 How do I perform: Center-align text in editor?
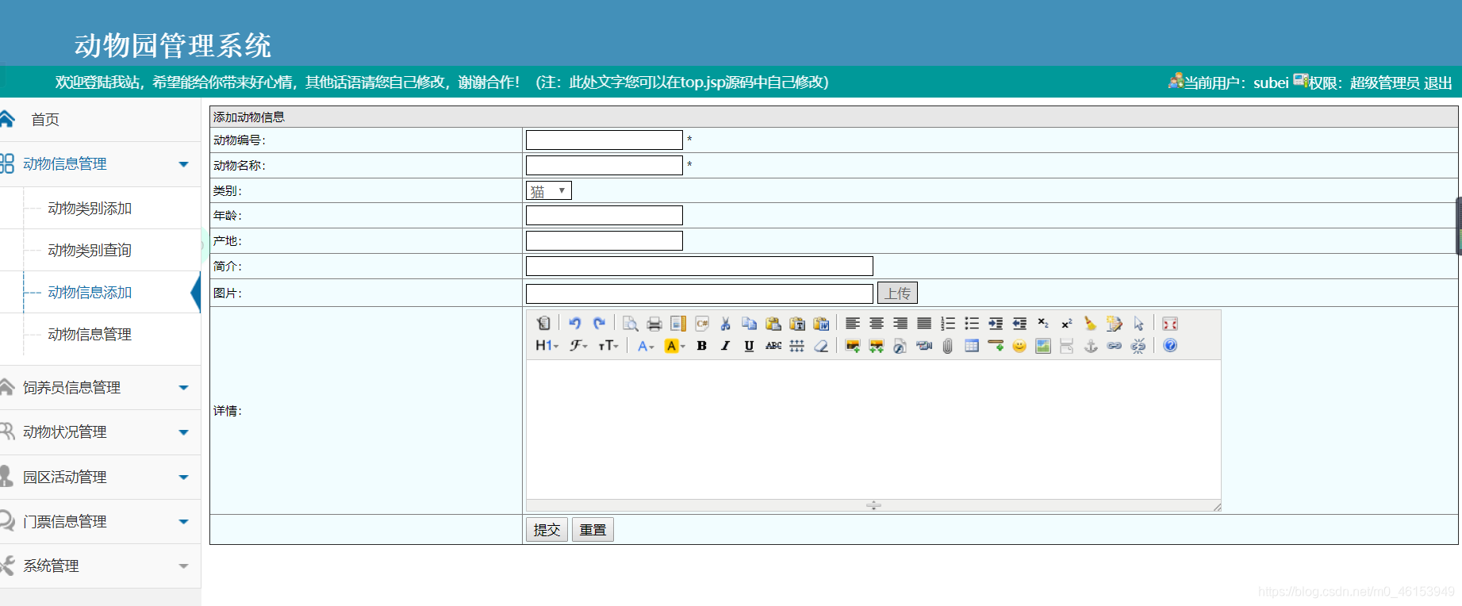pos(877,324)
